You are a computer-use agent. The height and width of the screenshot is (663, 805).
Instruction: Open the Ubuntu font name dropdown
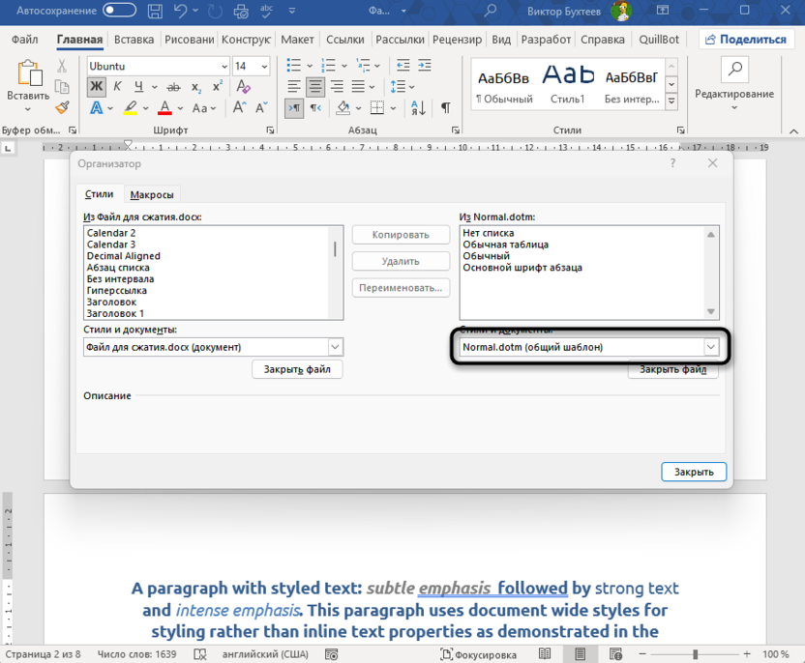click(x=224, y=66)
